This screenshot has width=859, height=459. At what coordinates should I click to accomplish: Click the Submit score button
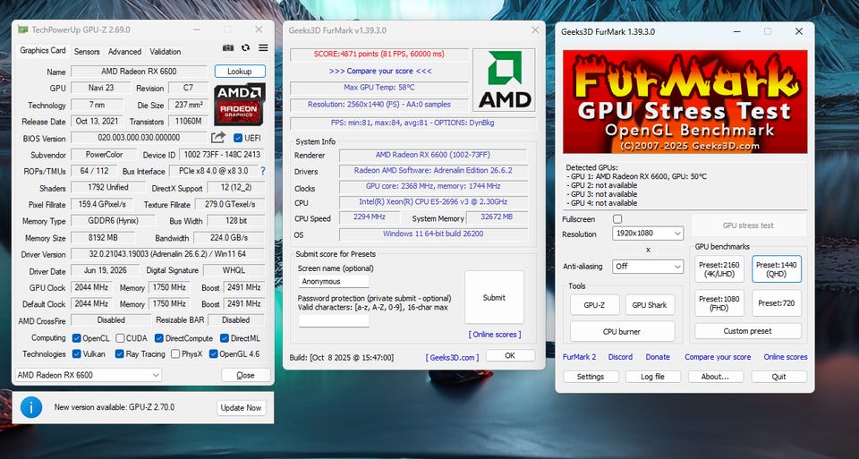point(494,297)
